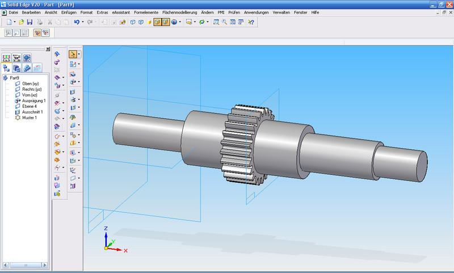Click the colored sphere view style icon
Image resolution: width=454 pixels, height=273 pixels.
(174, 22)
